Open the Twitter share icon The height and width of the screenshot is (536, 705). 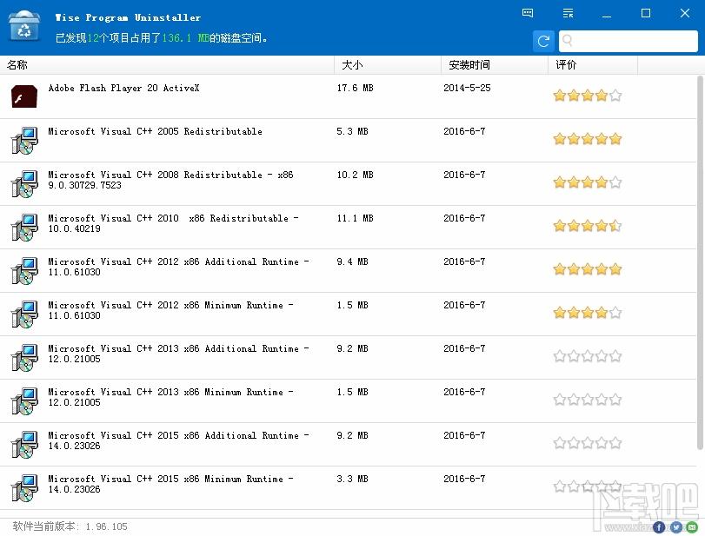tap(675, 528)
